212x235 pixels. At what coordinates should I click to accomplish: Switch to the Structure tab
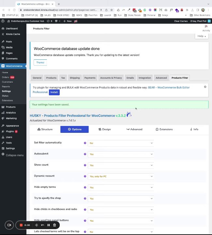click(x=45, y=129)
